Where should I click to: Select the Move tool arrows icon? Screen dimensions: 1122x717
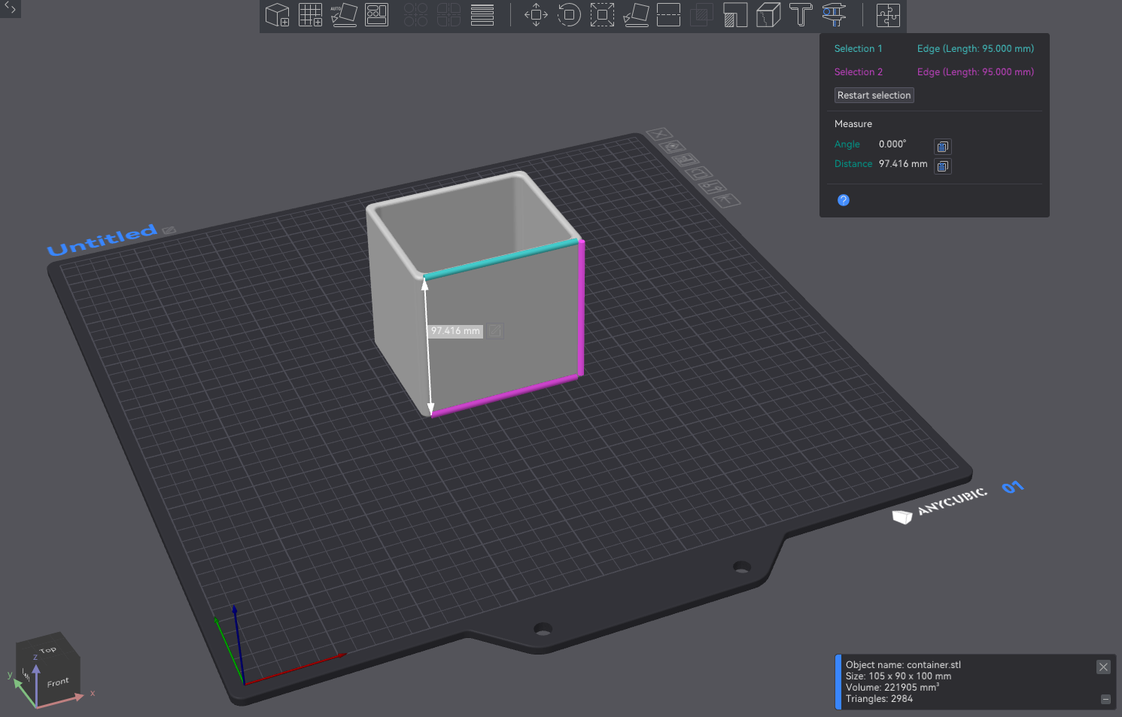[536, 15]
